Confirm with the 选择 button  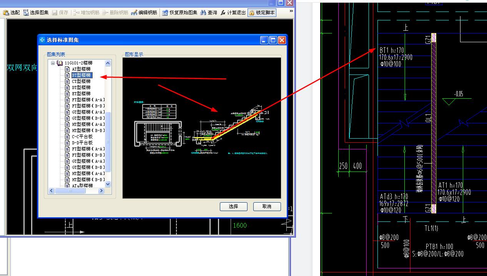(x=233, y=207)
